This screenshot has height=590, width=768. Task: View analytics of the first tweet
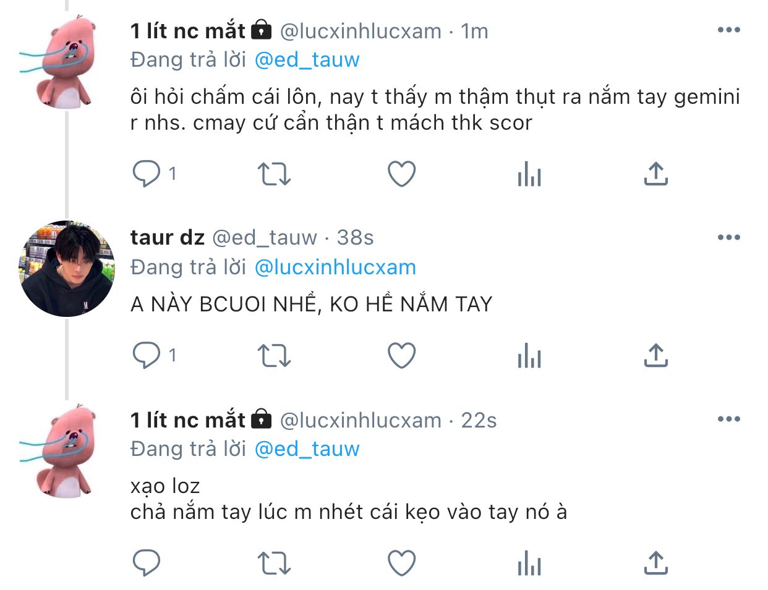coord(529,174)
